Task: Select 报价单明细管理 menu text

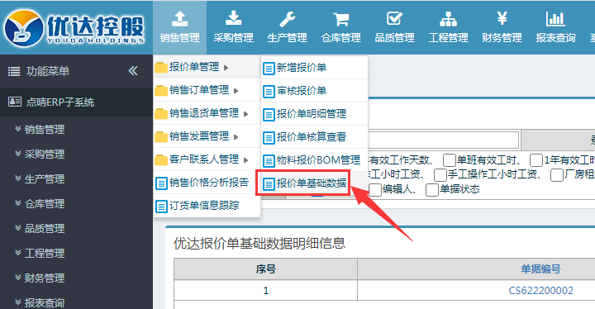Action: (x=312, y=114)
